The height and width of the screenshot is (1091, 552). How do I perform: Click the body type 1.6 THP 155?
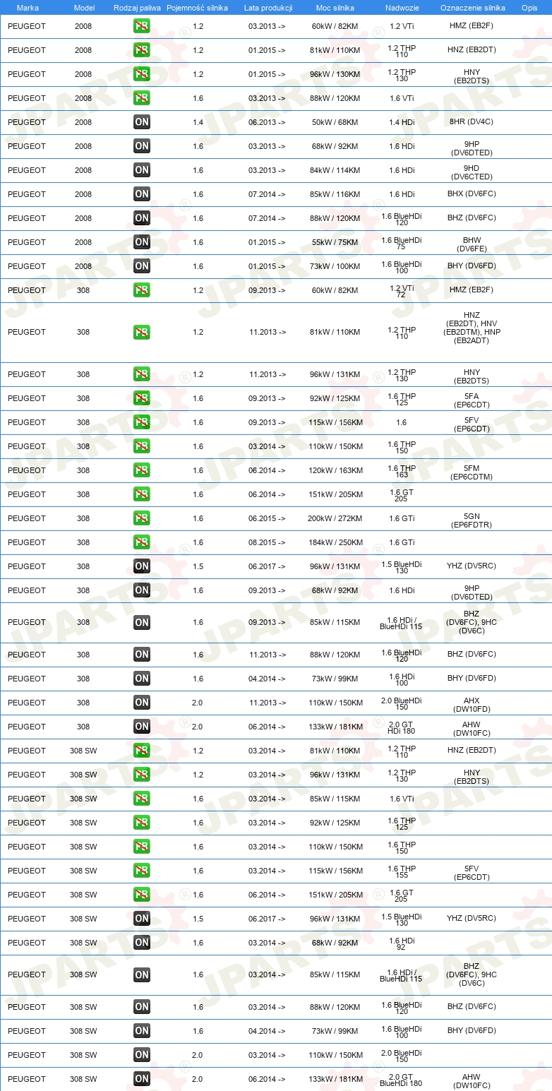(402, 871)
